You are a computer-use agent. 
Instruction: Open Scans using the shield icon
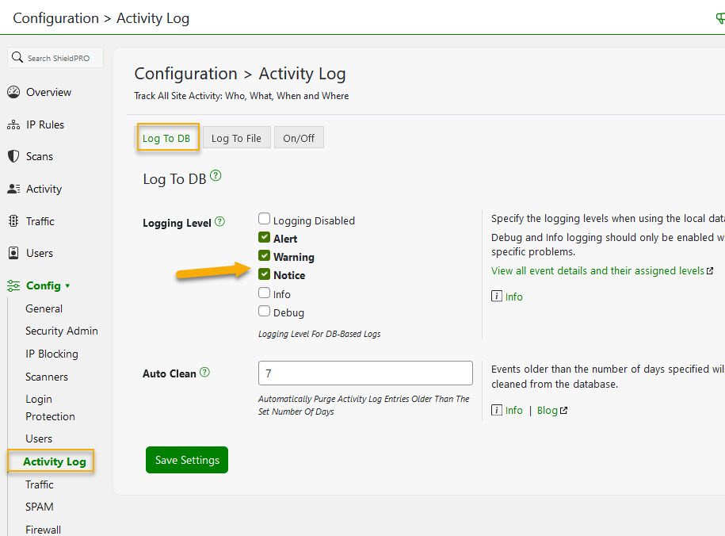click(x=13, y=156)
